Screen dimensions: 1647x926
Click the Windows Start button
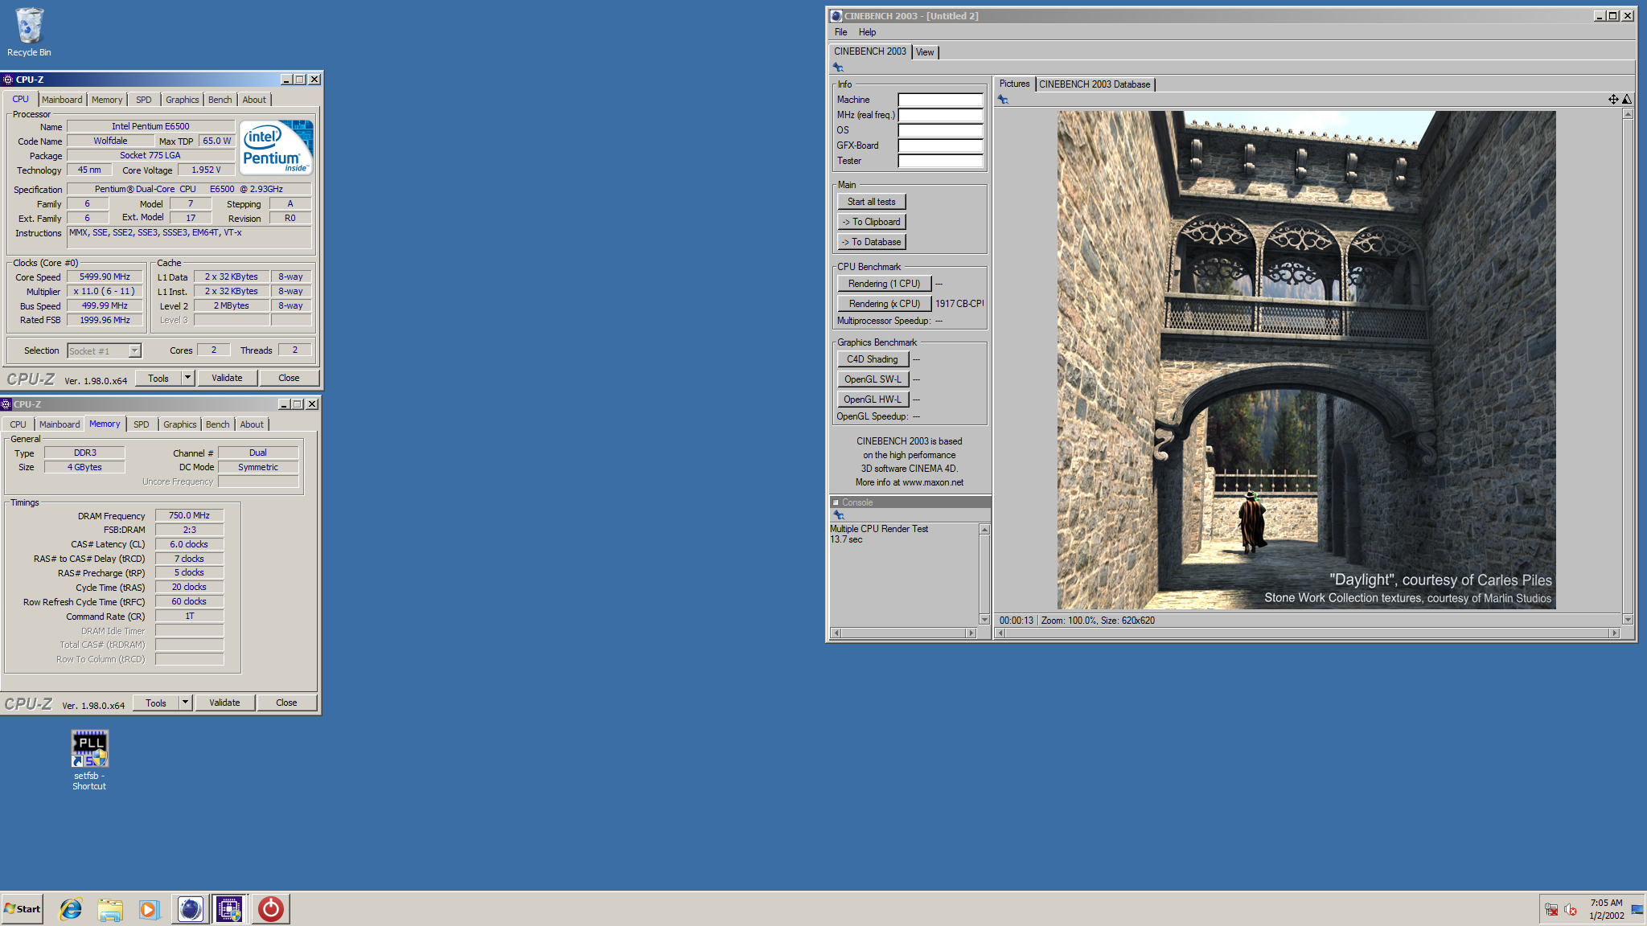point(23,909)
